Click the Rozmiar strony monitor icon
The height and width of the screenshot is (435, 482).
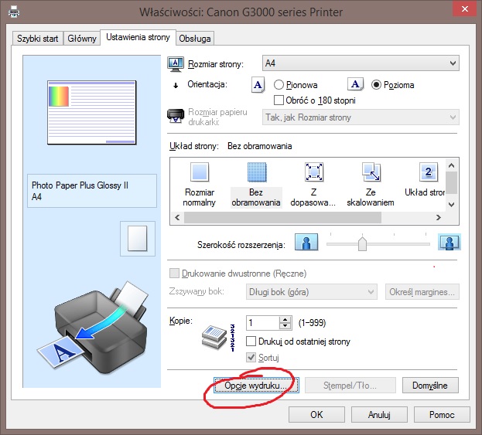tap(176, 64)
